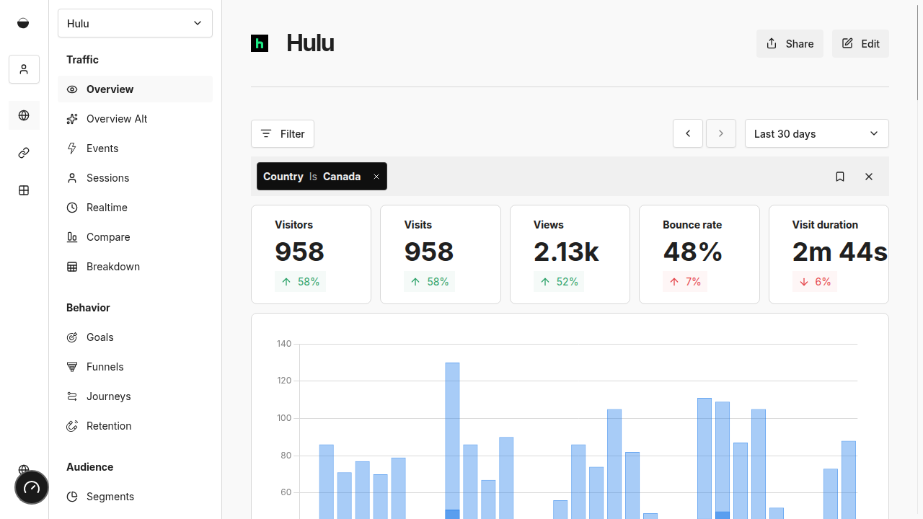Click the Edit button
923x519 pixels.
[860, 44]
